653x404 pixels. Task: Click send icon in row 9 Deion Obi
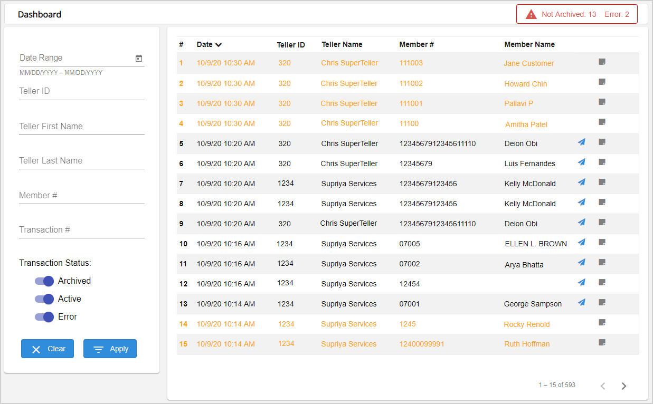tap(582, 223)
